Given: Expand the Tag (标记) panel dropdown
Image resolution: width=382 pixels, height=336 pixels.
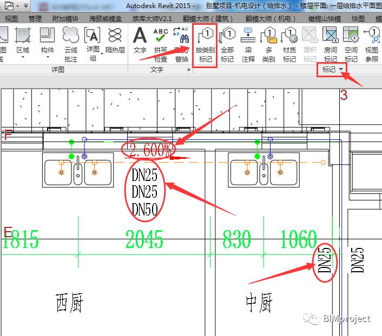Looking at the screenshot, I should click(x=332, y=70).
